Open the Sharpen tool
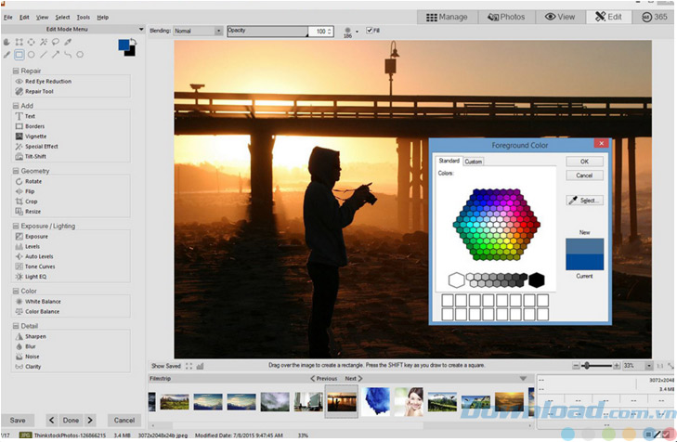The height and width of the screenshot is (442, 677). [x=35, y=336]
